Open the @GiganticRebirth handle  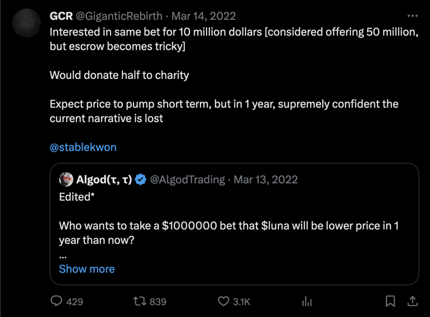click(x=119, y=16)
